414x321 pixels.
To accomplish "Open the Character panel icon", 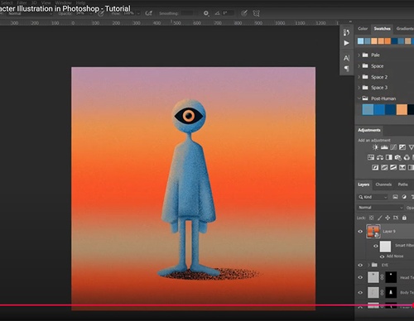I will 346,58.
